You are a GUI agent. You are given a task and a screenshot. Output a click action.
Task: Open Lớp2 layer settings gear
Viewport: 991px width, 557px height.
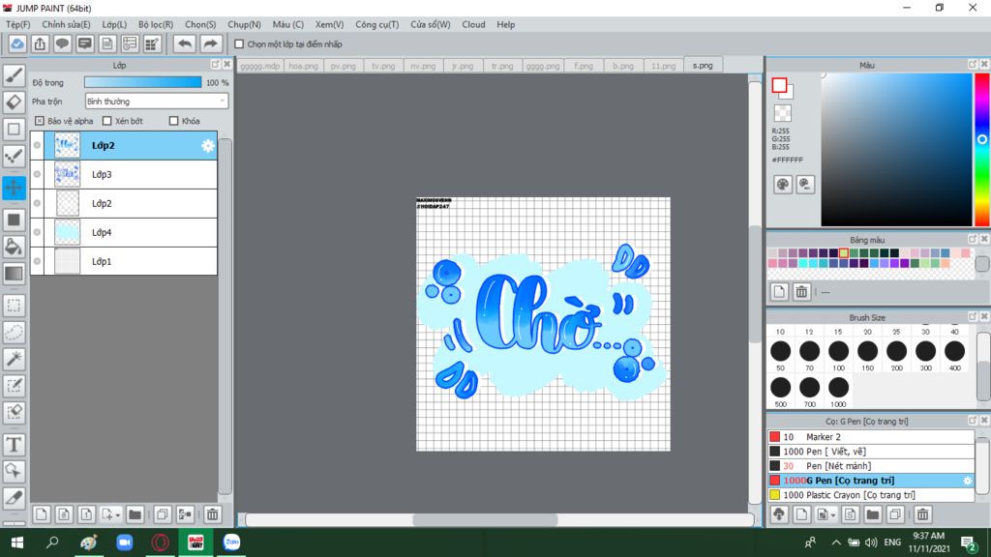point(207,146)
